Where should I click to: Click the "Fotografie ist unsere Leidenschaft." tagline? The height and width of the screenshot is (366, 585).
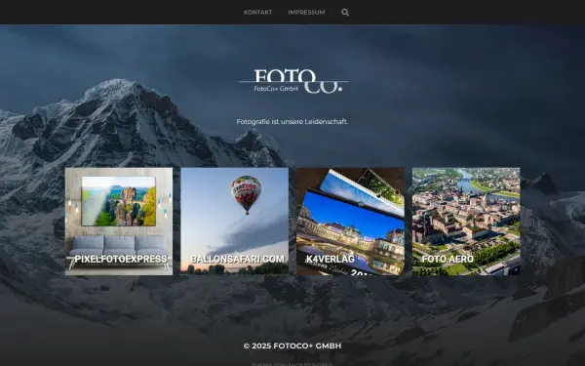click(292, 121)
